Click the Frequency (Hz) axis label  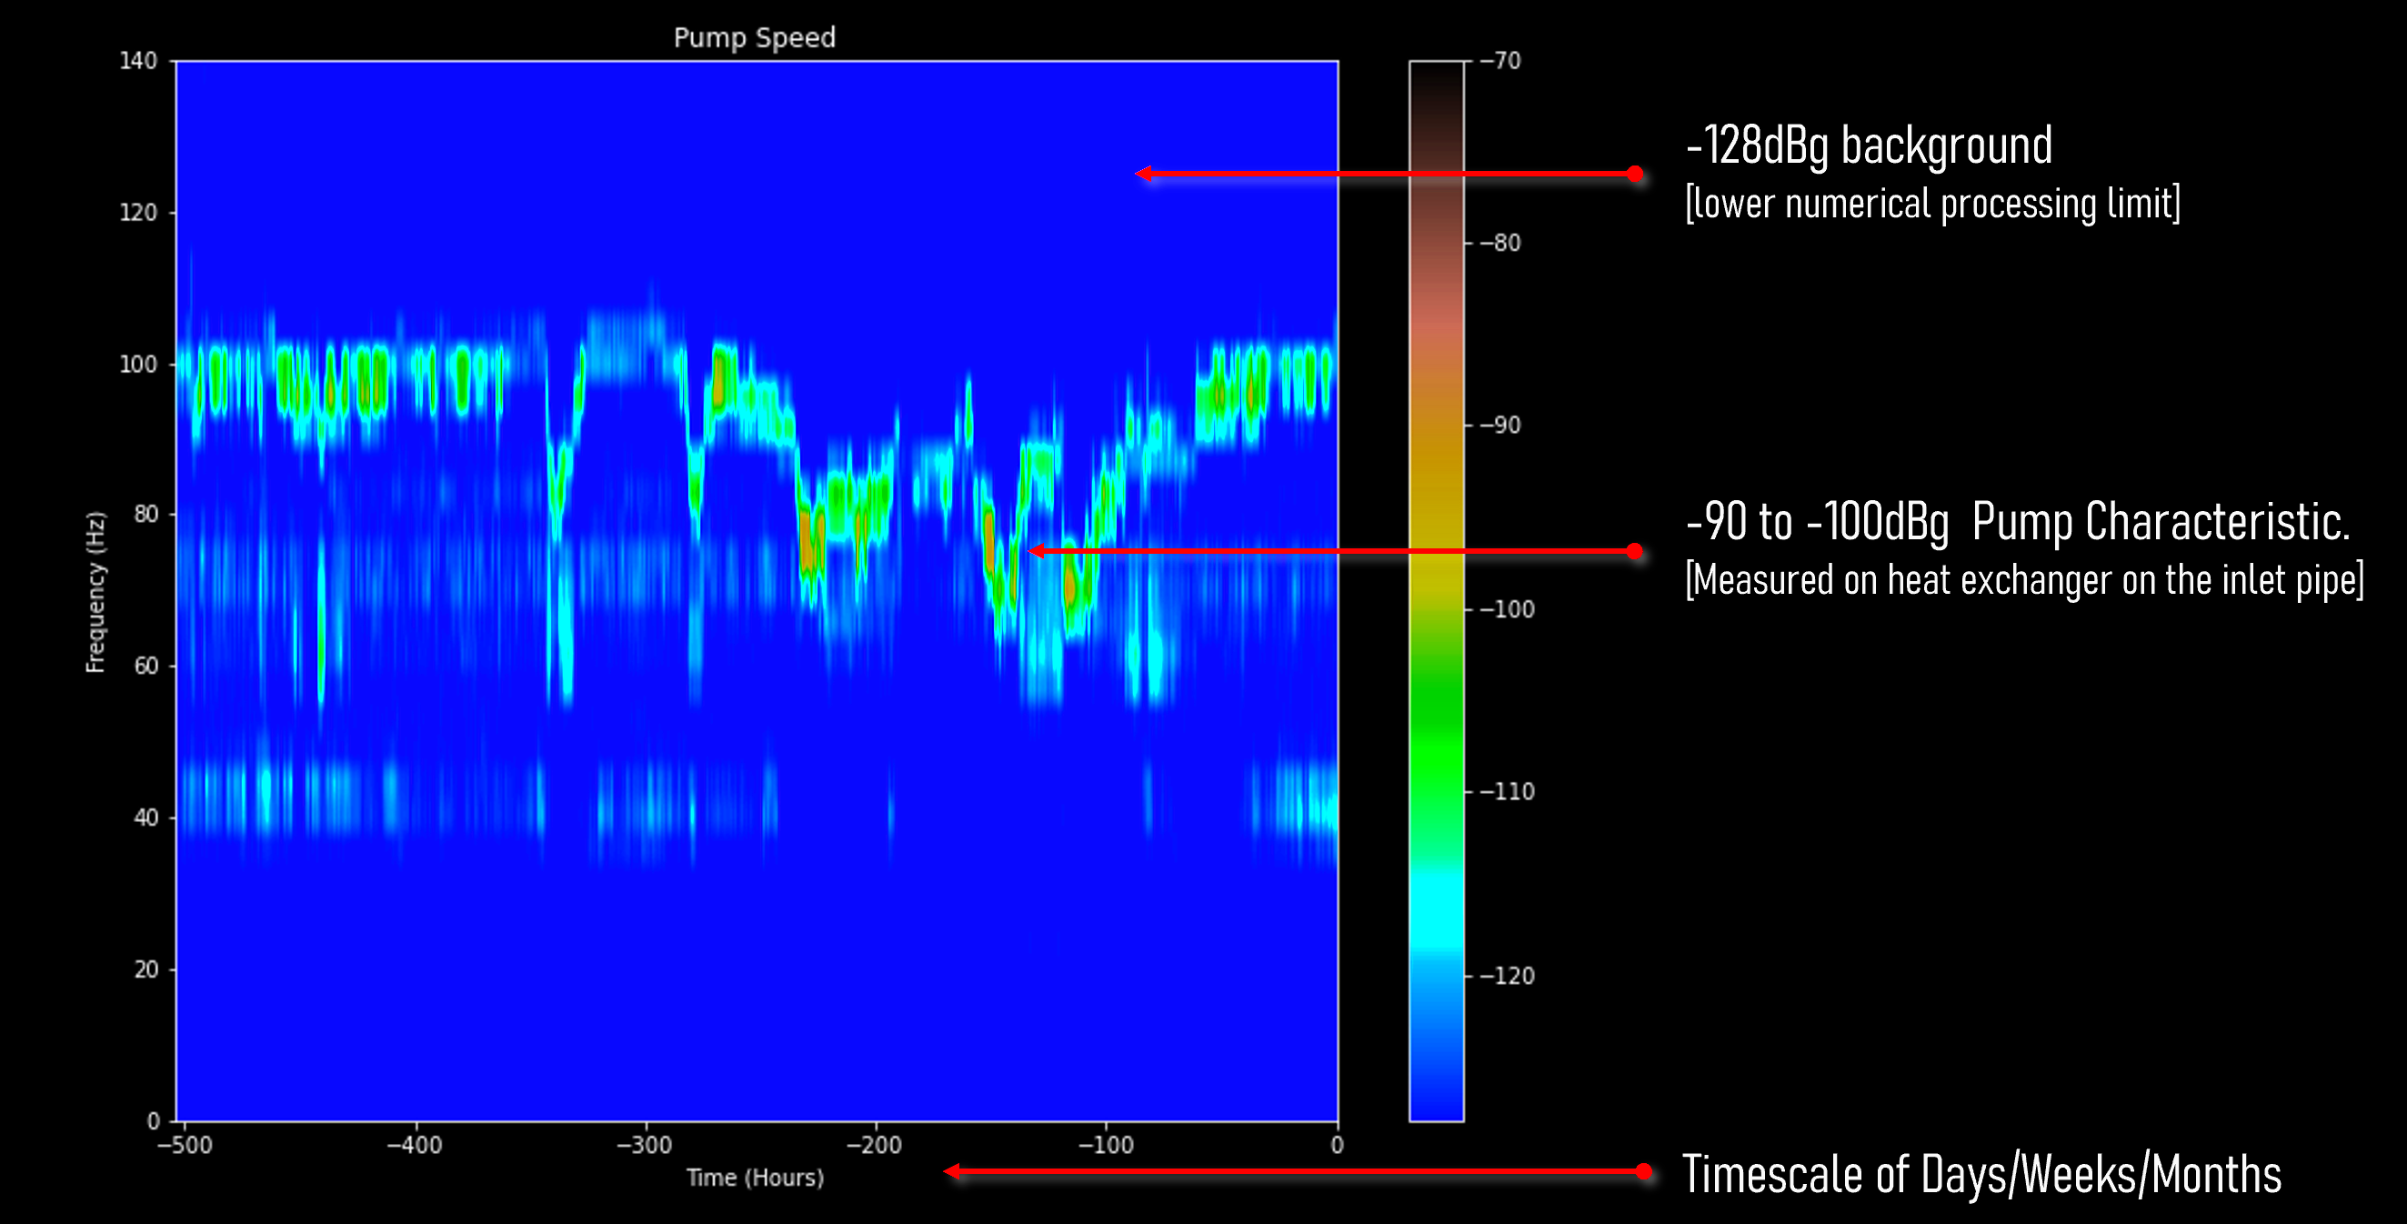(x=95, y=591)
